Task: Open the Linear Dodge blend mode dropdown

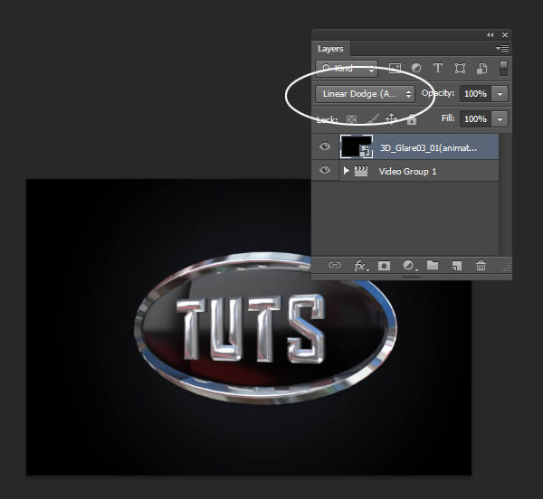Action: (x=365, y=94)
